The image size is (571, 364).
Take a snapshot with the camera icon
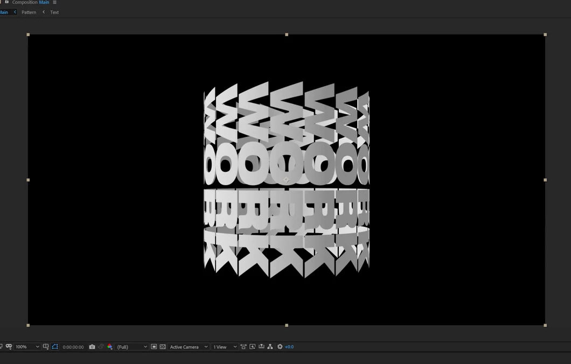pyautogui.click(x=92, y=347)
